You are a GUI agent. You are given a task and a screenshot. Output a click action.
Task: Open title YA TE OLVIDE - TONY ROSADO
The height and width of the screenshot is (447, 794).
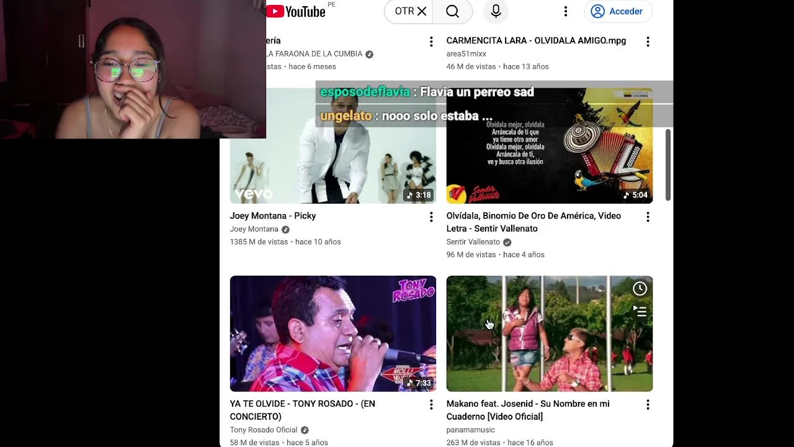coord(303,410)
